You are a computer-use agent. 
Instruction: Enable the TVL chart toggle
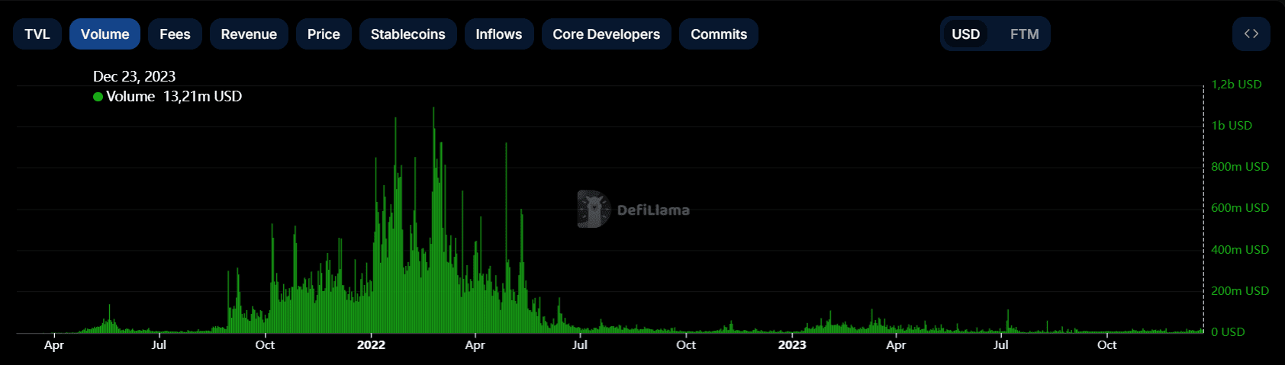tap(37, 34)
